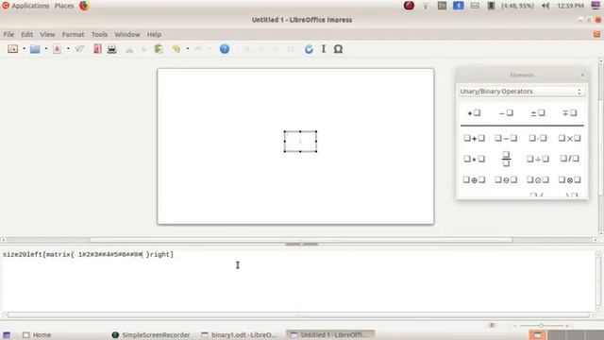This screenshot has height=340, width=604.
Task: Click the 12:59 PM clock
Action: point(570,6)
